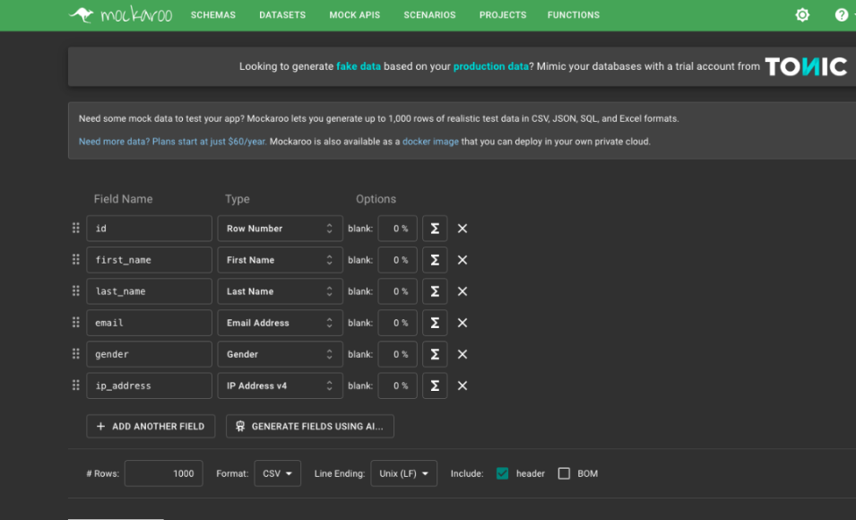Open the Last Name type selector
The image size is (856, 520).
[280, 291]
